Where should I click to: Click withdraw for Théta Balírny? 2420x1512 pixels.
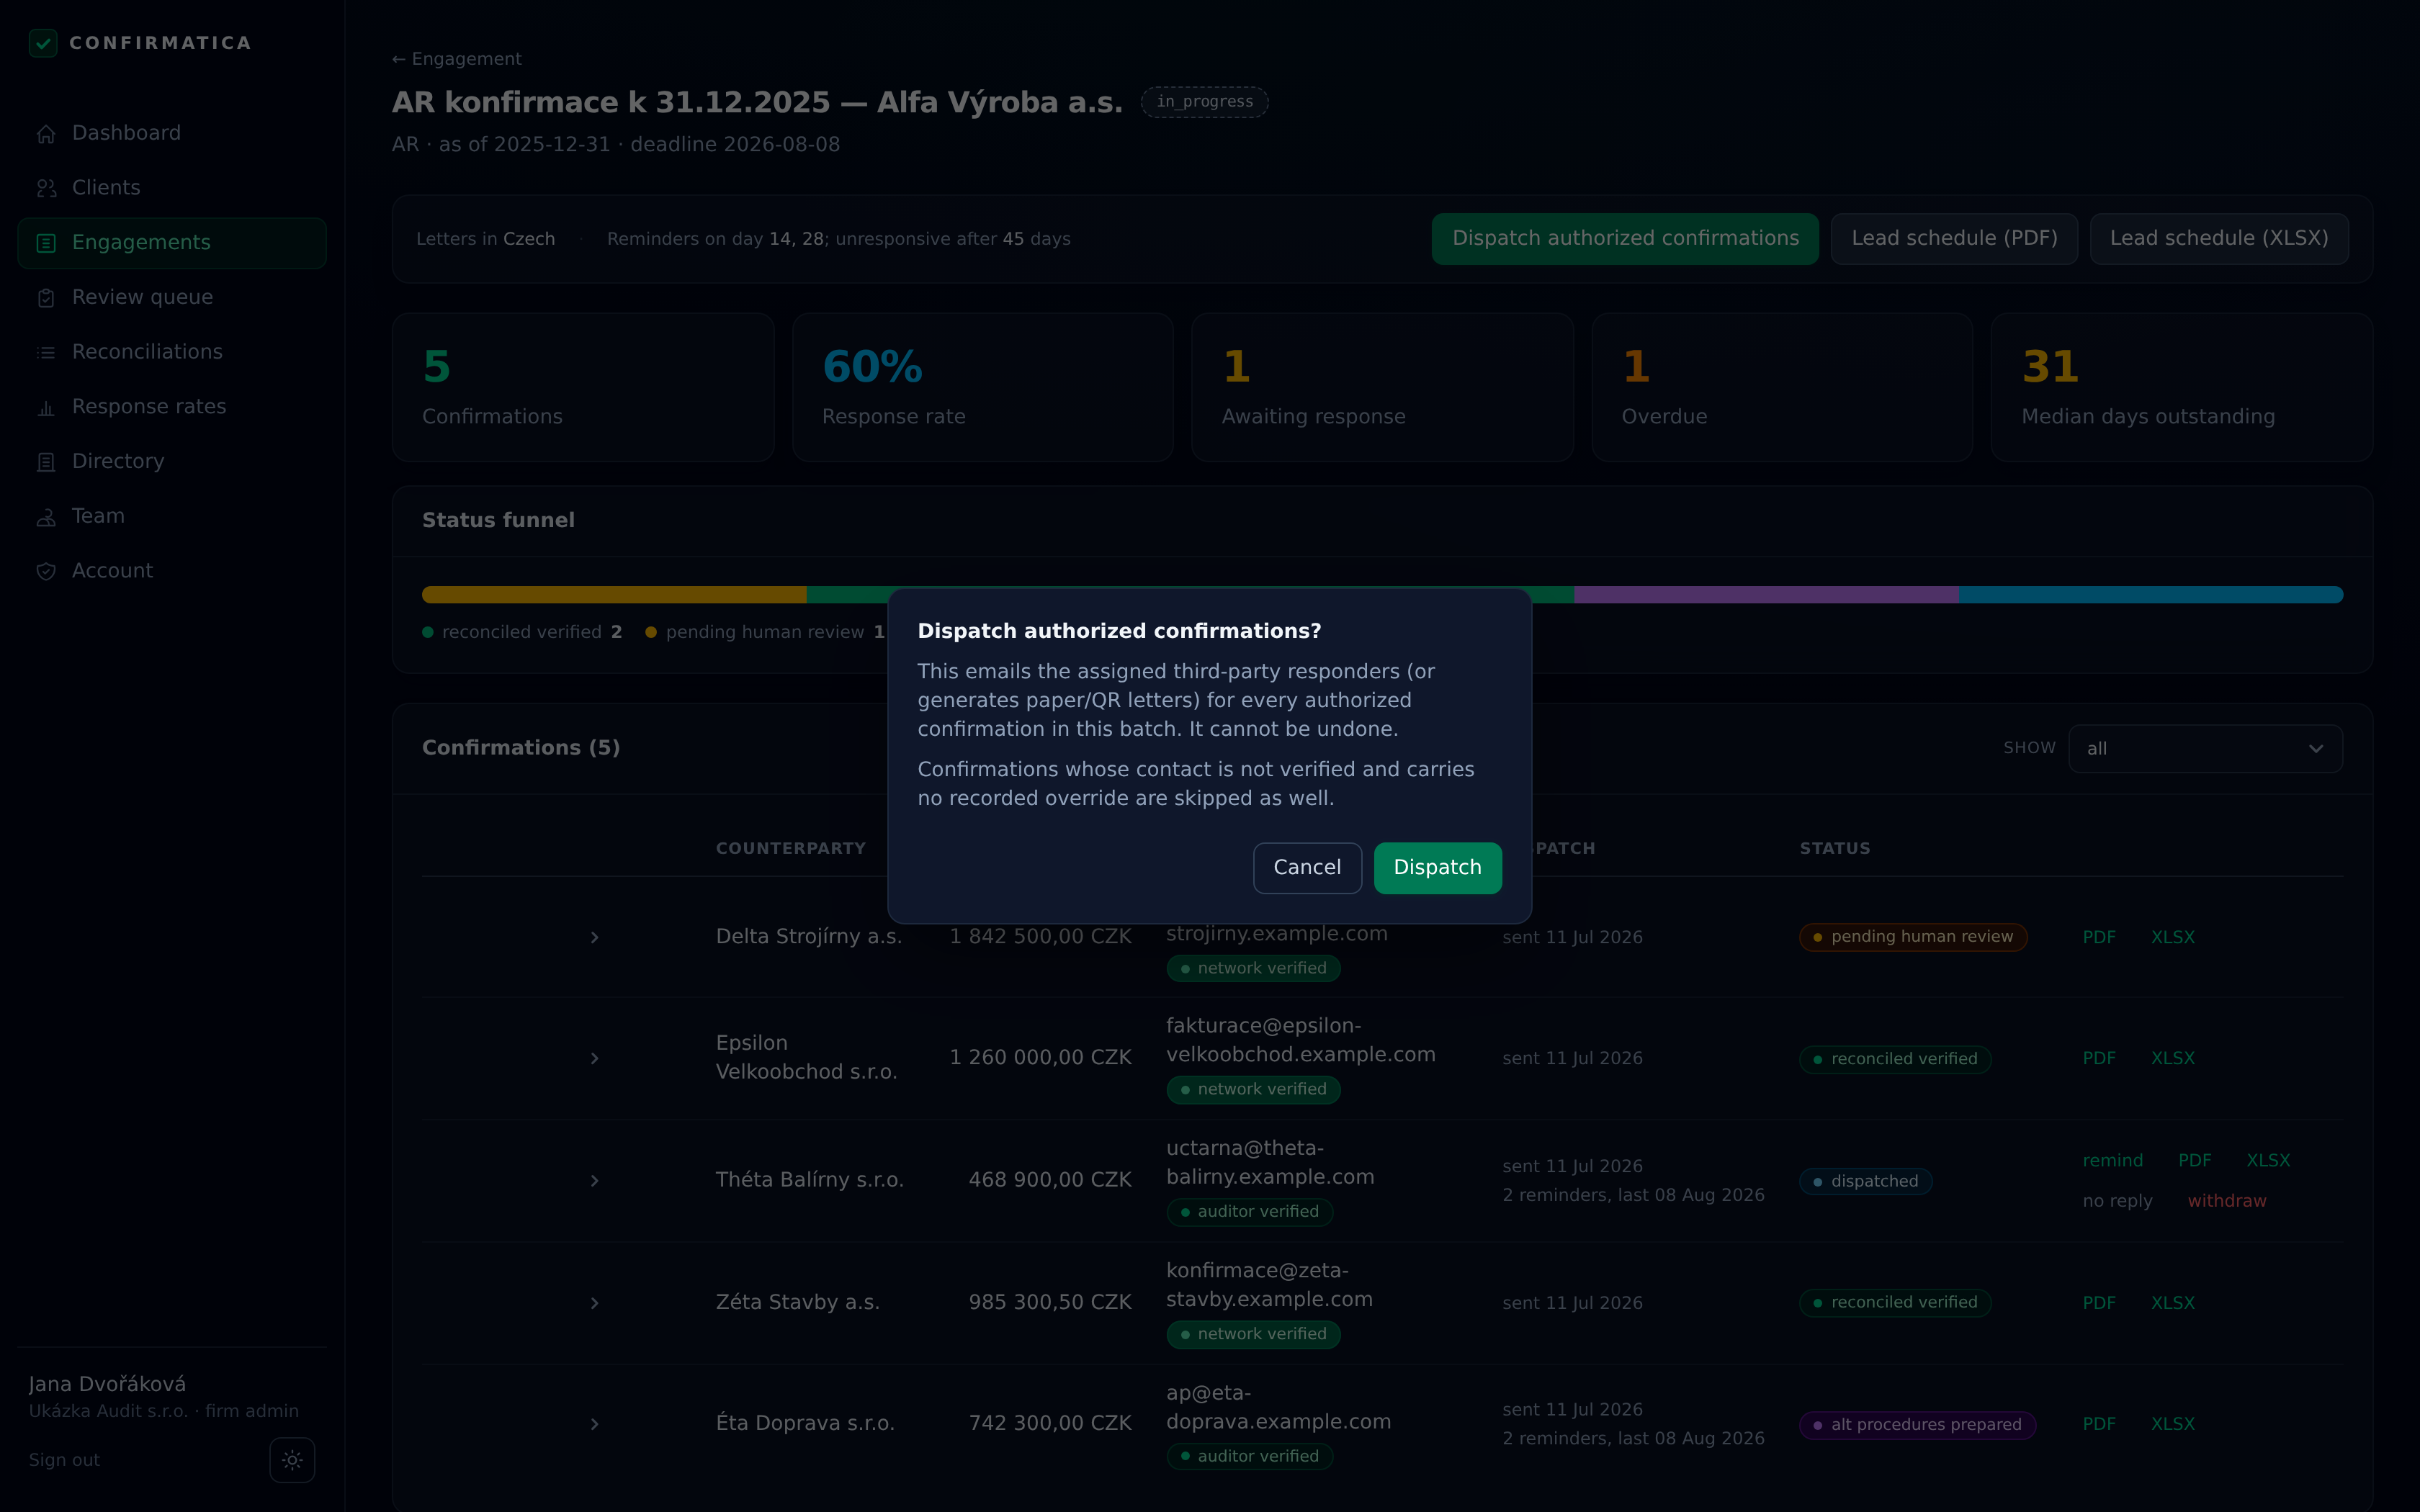(x=2227, y=1201)
